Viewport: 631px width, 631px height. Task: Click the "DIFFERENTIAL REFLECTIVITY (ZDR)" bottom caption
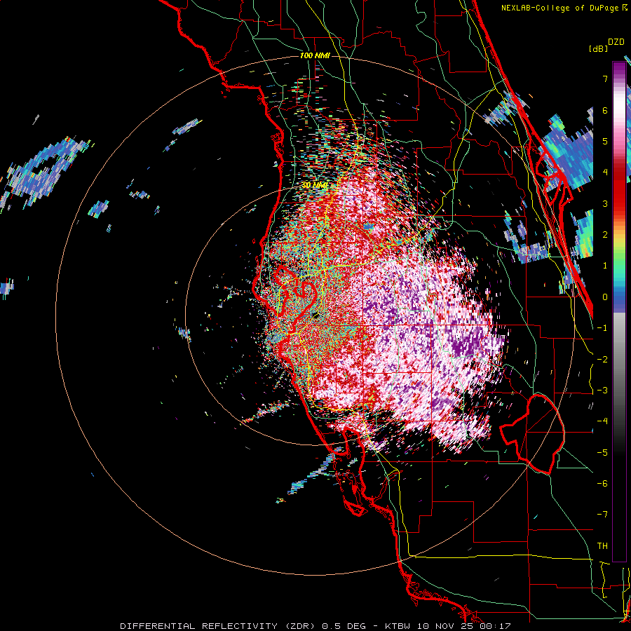[x=219, y=626]
